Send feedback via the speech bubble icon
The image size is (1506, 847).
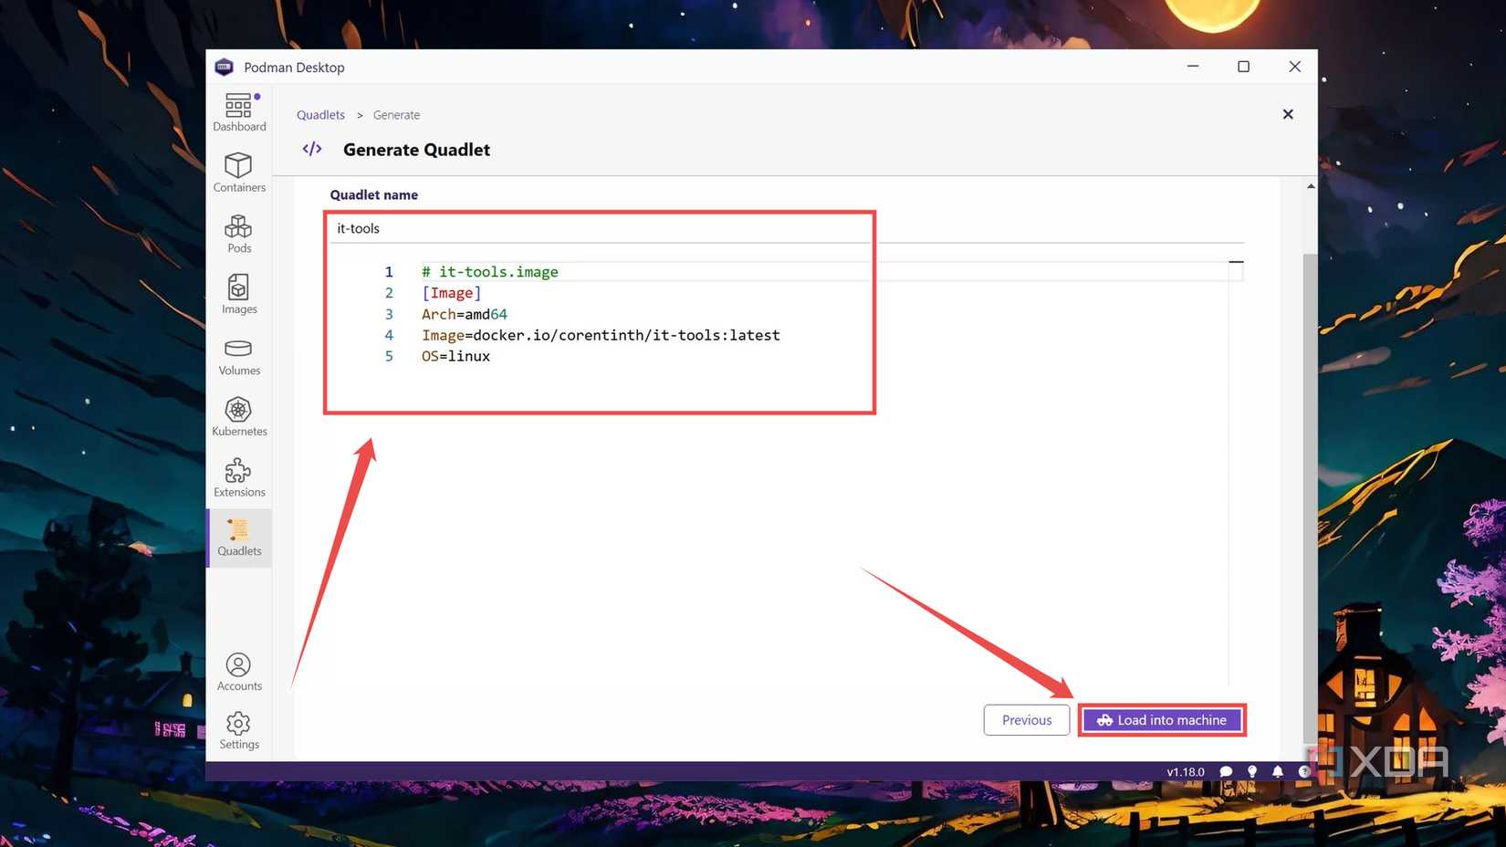pyautogui.click(x=1226, y=771)
